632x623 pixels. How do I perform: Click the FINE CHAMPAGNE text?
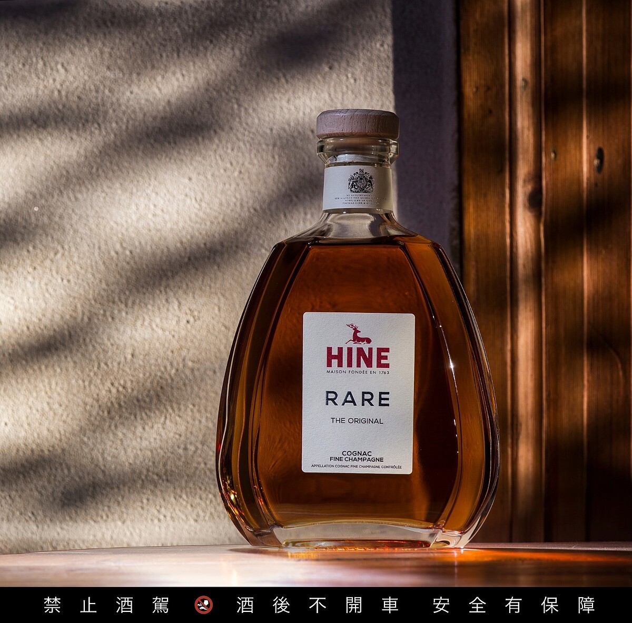pyautogui.click(x=357, y=459)
